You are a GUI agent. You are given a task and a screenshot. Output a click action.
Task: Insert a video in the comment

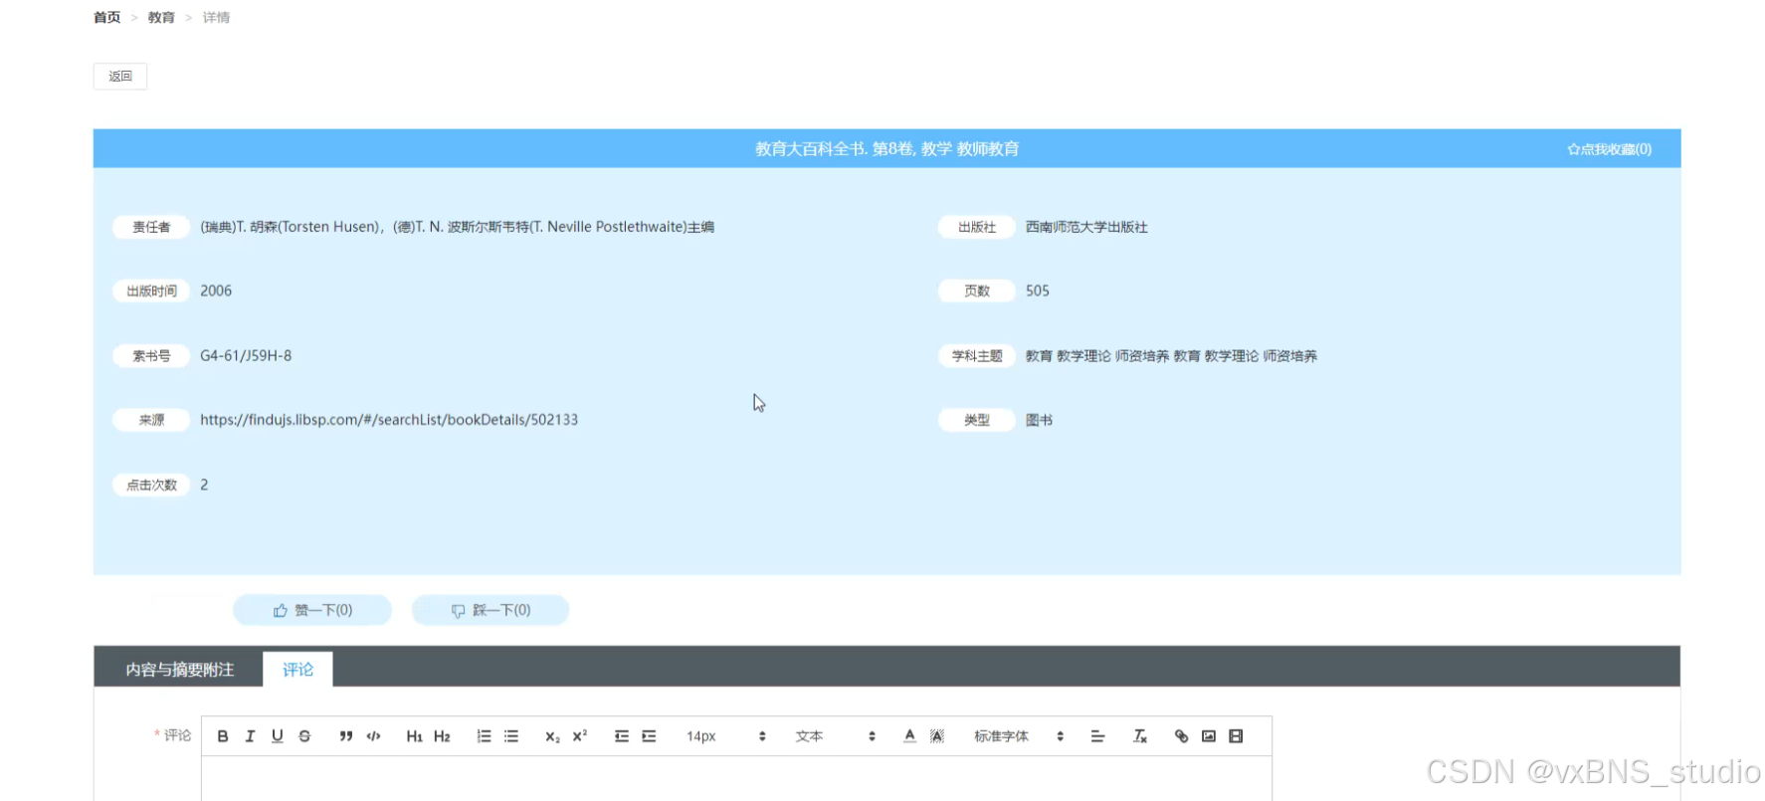[x=1236, y=736]
